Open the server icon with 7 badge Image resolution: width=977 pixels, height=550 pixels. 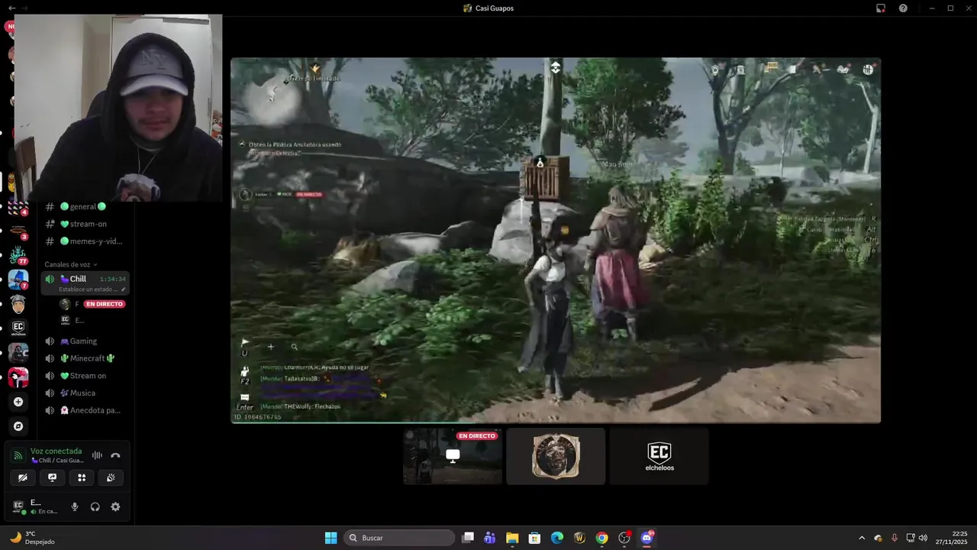tap(18, 280)
